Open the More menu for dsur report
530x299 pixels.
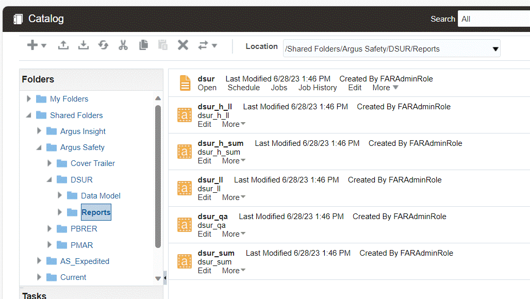pos(385,88)
